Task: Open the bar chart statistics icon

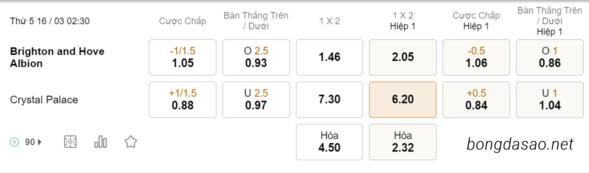Action: pyautogui.click(x=101, y=142)
